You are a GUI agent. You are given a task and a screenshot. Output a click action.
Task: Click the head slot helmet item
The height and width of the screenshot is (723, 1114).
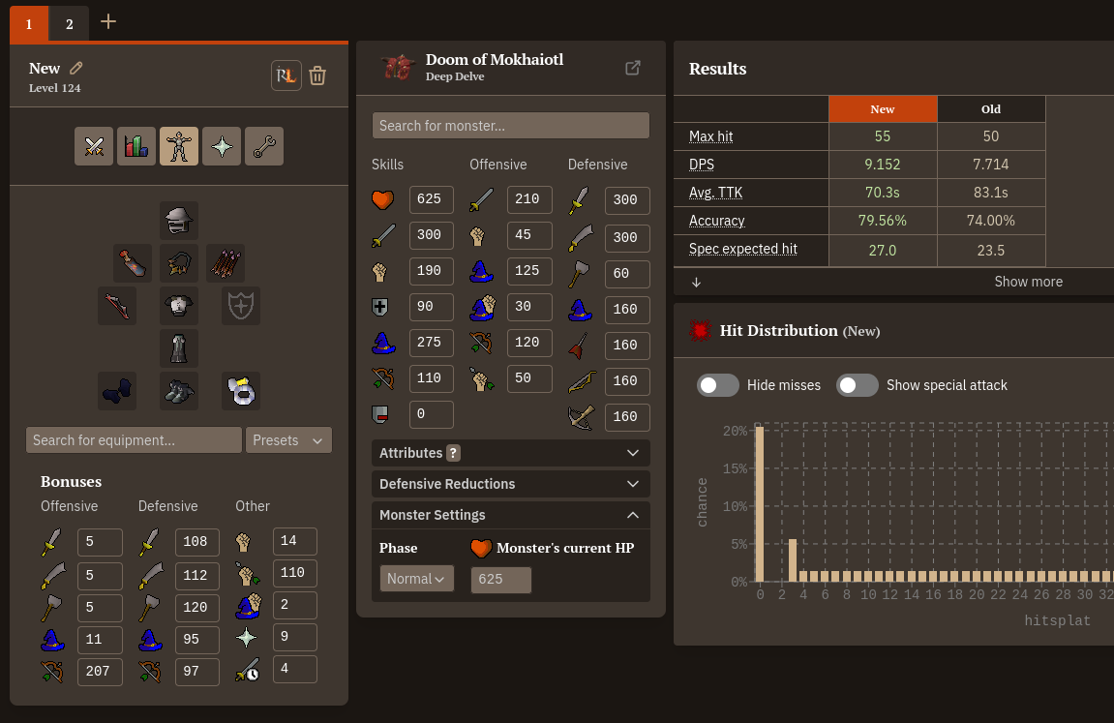[179, 221]
